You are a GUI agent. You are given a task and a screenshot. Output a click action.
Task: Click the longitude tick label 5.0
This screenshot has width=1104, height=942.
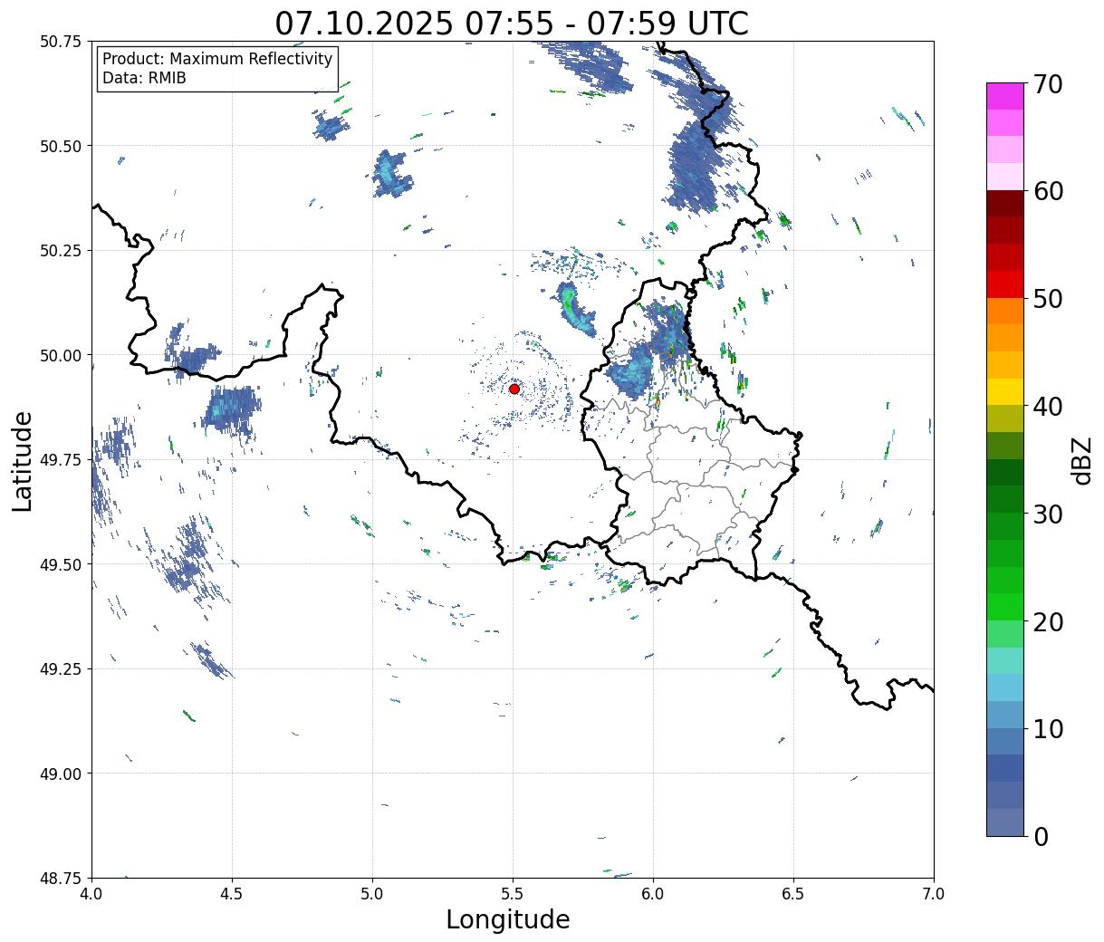tap(372, 893)
